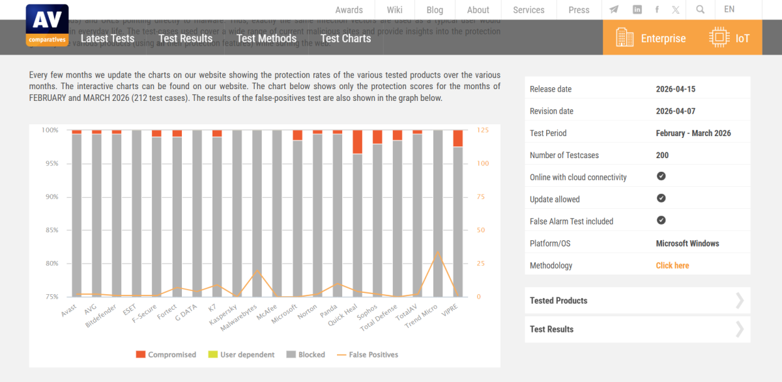Open the Telegram paper plane icon

(614, 10)
